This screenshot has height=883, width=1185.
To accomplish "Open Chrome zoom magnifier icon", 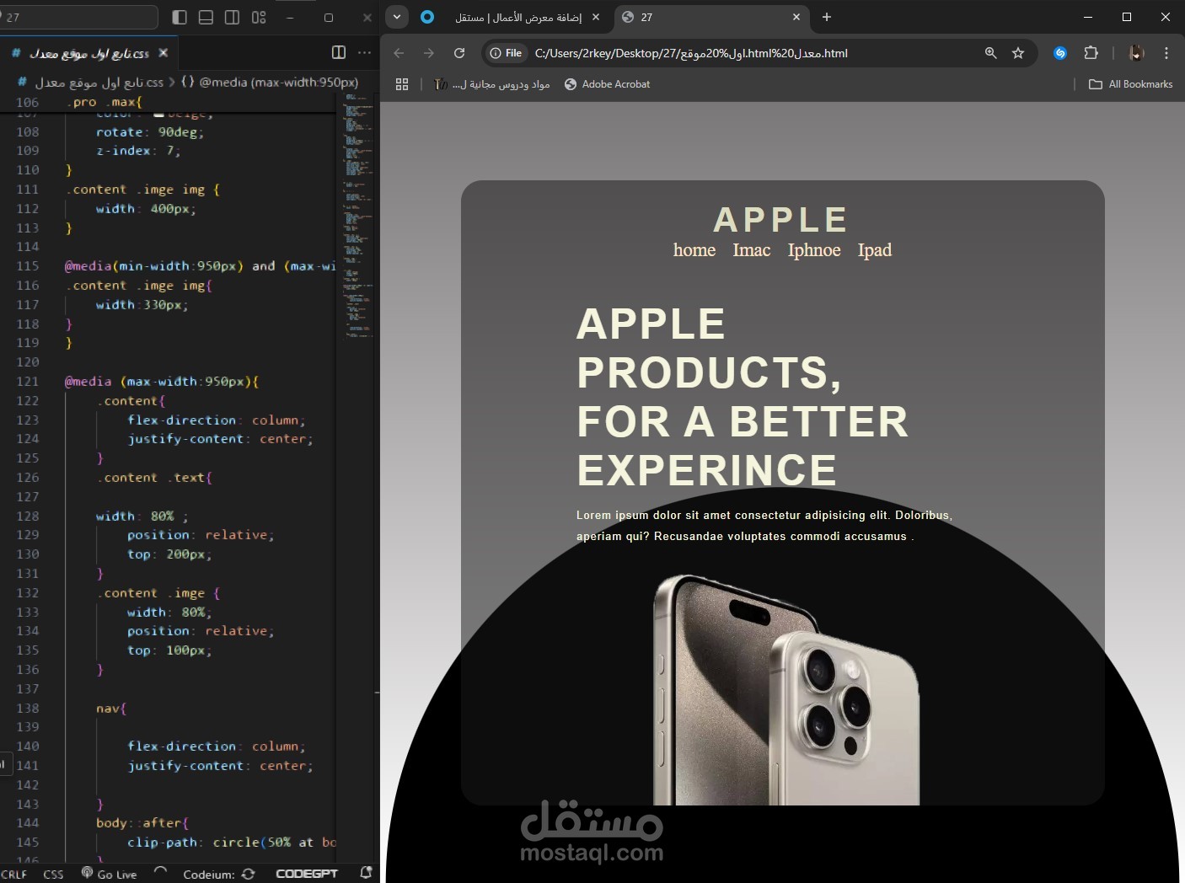I will pyautogui.click(x=991, y=53).
